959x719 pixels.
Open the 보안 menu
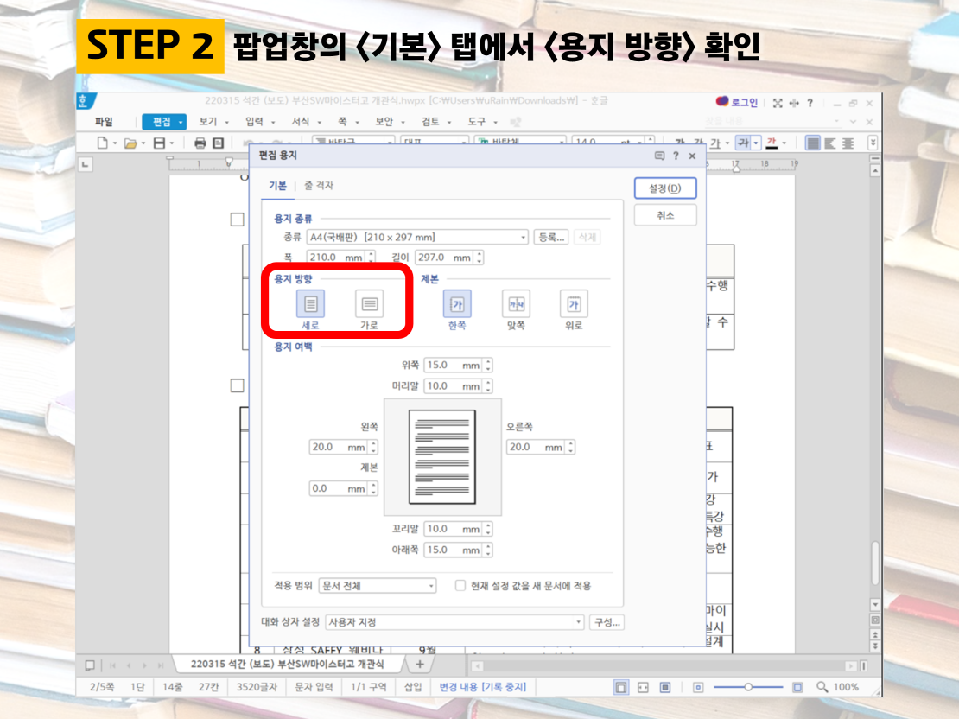(x=384, y=122)
